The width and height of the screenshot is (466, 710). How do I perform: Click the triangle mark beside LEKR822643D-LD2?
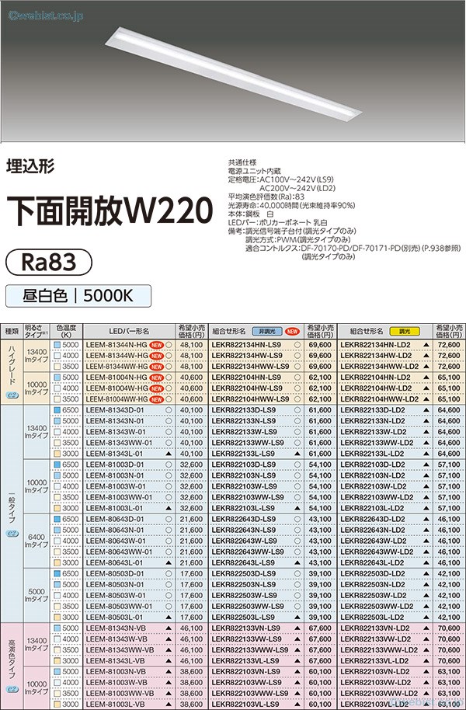point(426,519)
